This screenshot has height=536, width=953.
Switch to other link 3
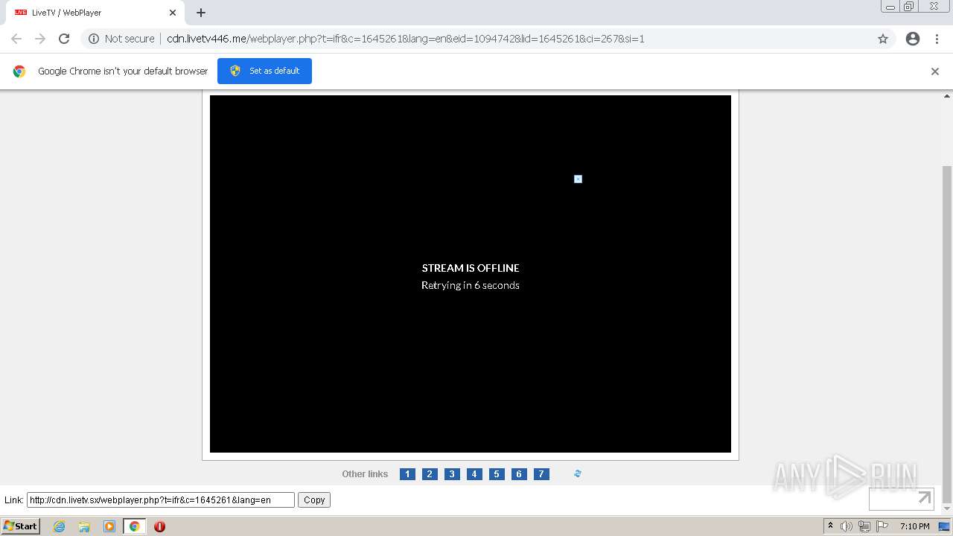(452, 474)
